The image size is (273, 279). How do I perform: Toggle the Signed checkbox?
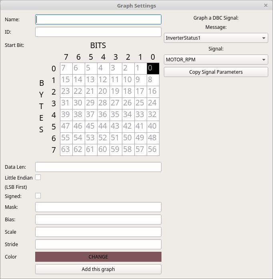38,196
